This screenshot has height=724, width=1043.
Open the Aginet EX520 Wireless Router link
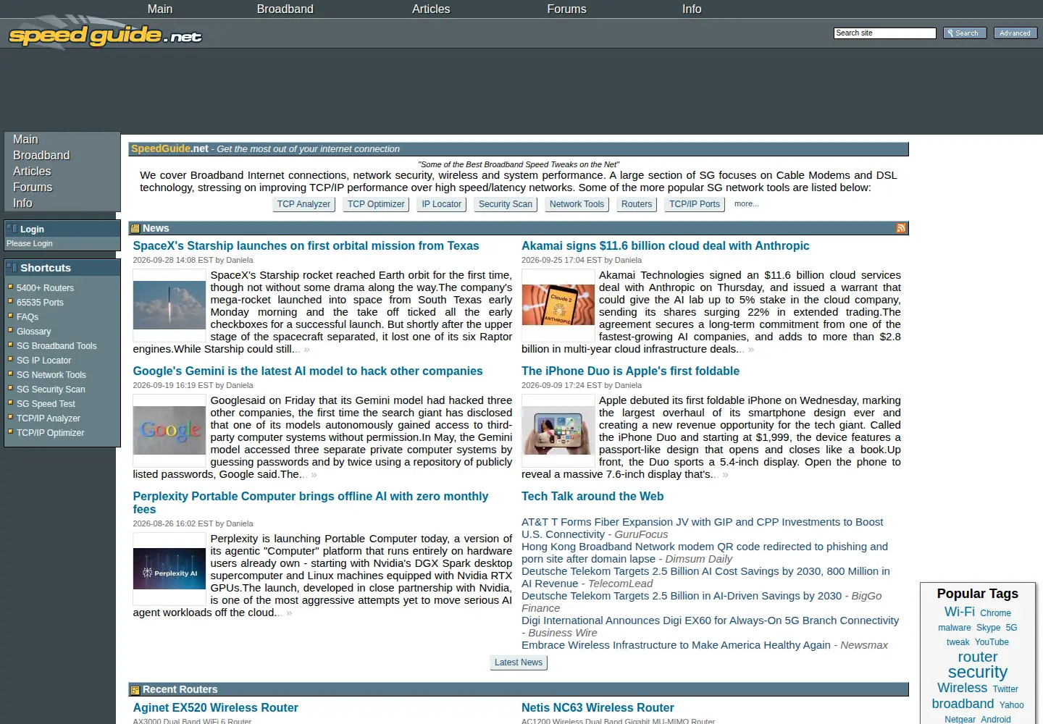pos(215,708)
